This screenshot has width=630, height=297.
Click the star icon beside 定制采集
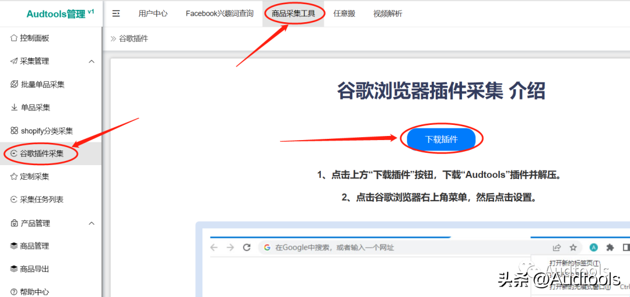click(x=14, y=176)
